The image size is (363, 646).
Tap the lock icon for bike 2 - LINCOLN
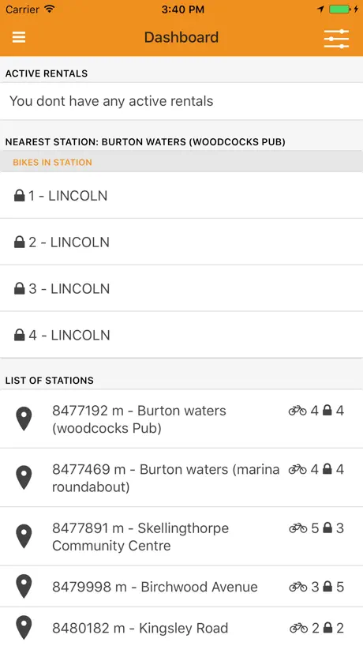20,242
